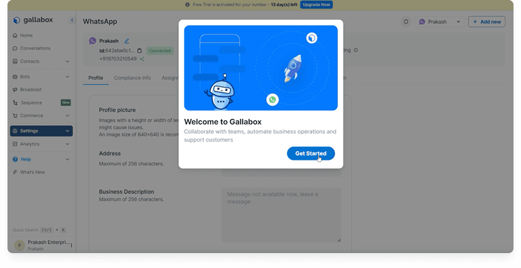Open the account options three-dot menu
Image resolution: width=521 pixels, height=268 pixels.
click(x=72, y=246)
